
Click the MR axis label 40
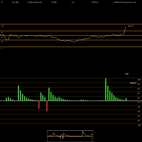pyautogui.click(x=139, y=93)
